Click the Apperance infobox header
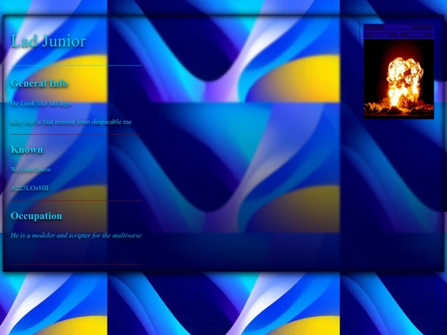 [399, 27]
